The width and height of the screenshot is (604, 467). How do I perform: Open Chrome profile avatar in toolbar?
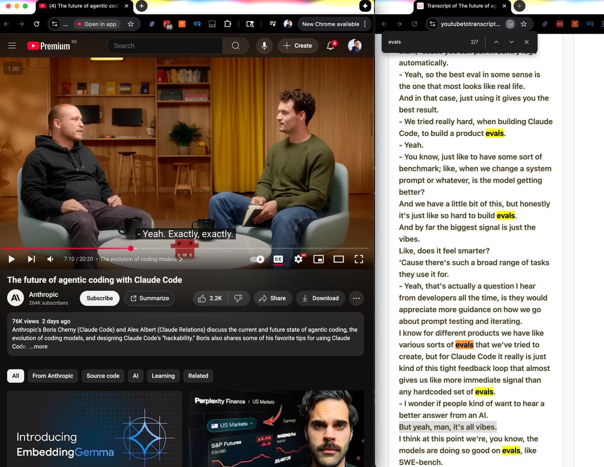click(288, 24)
